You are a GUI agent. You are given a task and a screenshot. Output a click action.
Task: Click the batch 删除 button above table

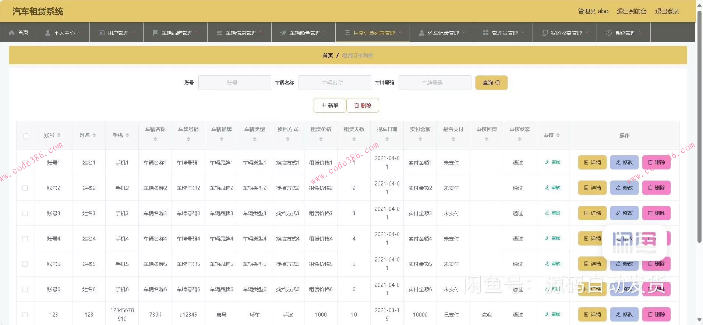[363, 105]
